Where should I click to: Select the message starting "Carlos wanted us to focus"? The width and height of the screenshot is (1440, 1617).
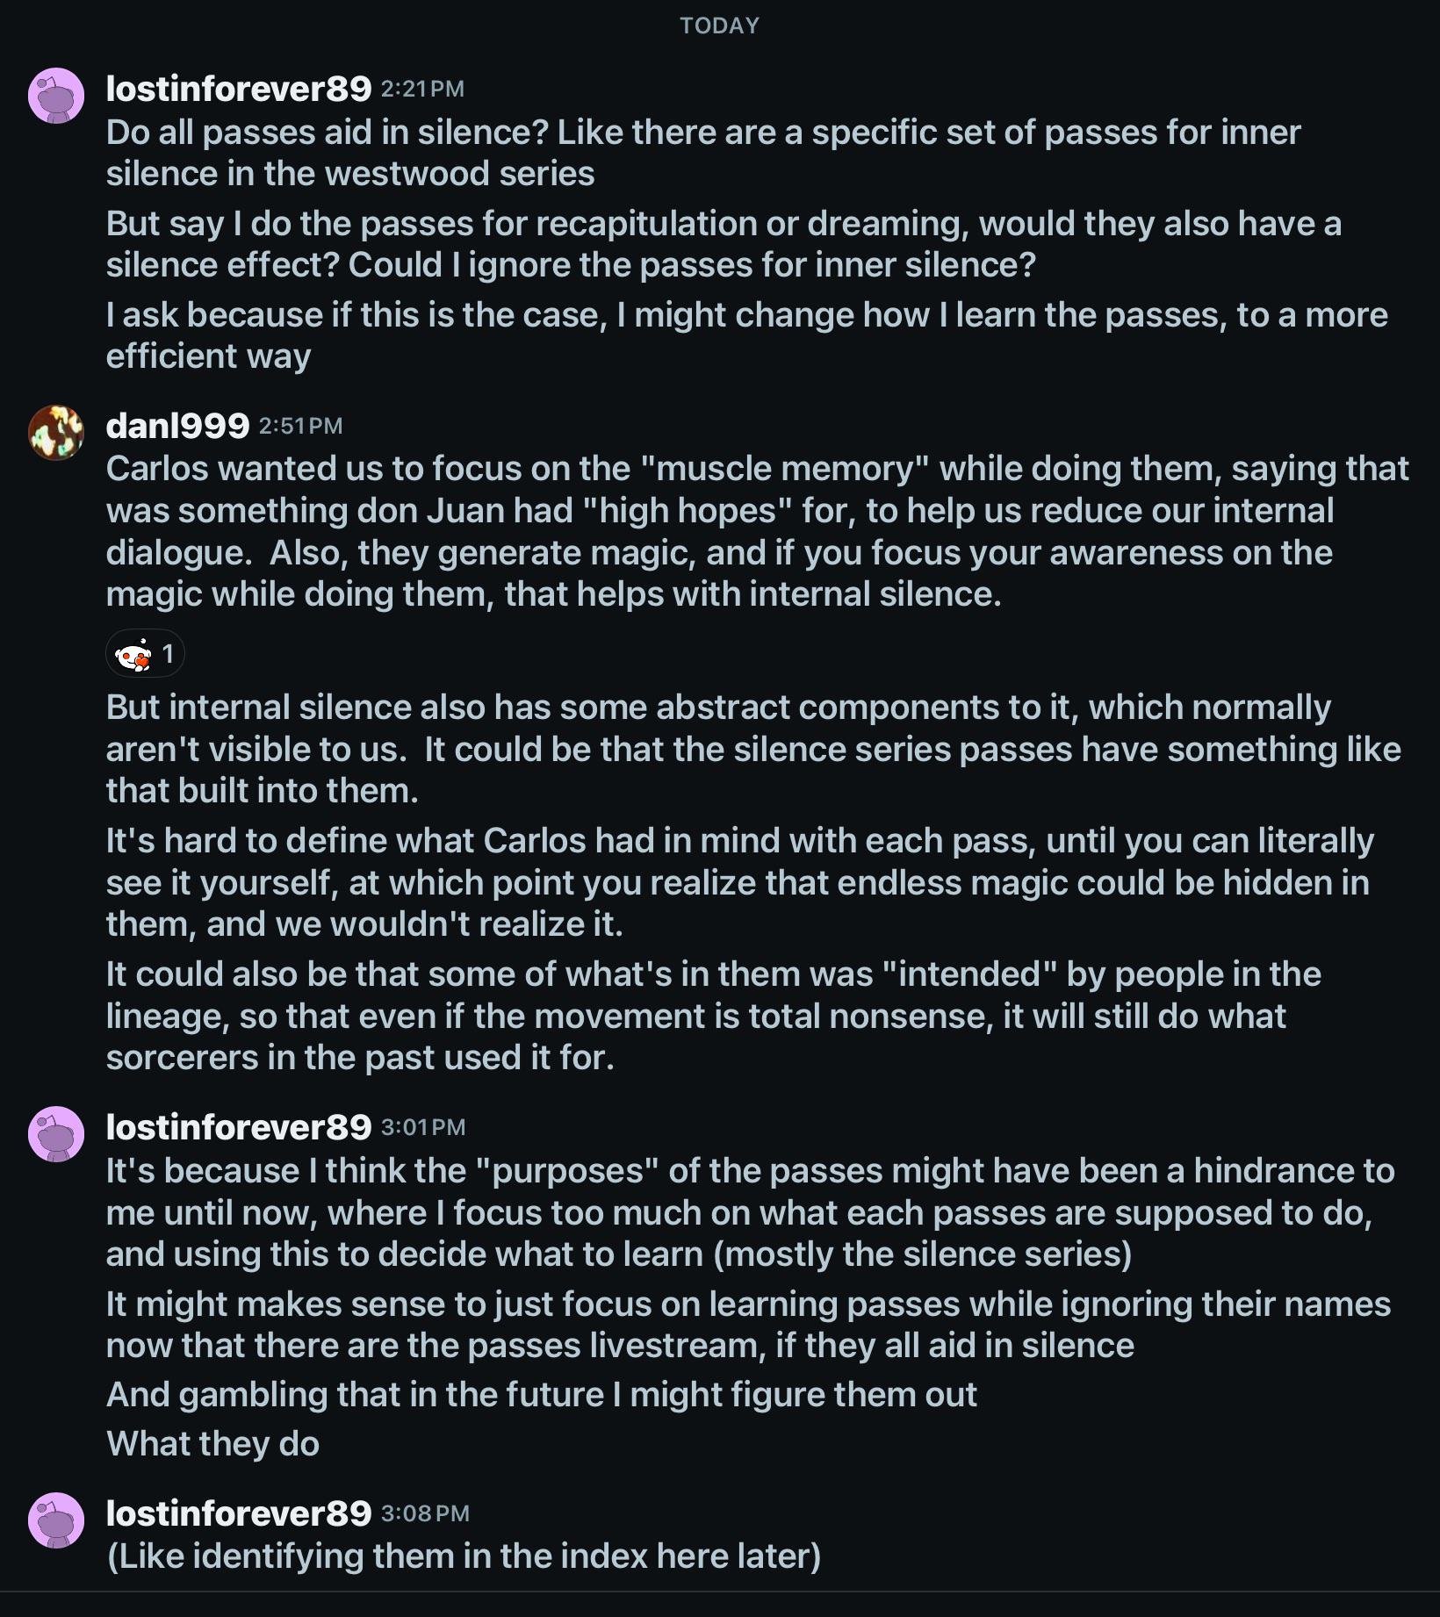click(755, 531)
